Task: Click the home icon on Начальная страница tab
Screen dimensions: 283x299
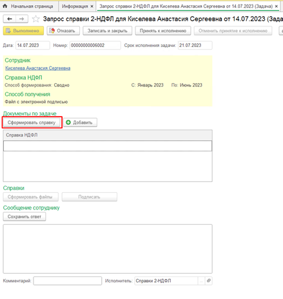Action: coord(5,6)
